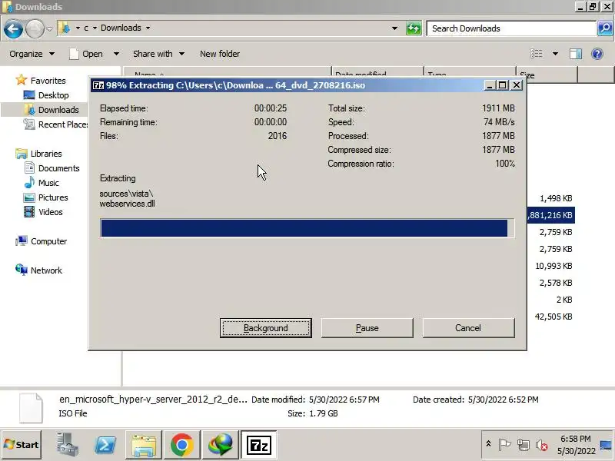Viewport: 615px width, 461px height.
Task: Focus the Search Downloads field
Action: pos(511,28)
